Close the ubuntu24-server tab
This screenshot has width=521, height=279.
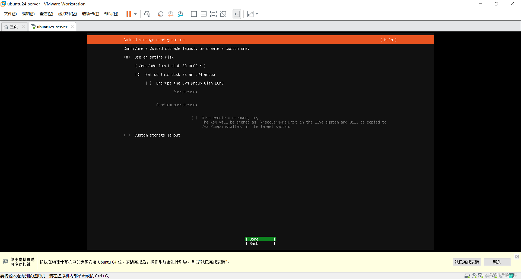point(72,27)
